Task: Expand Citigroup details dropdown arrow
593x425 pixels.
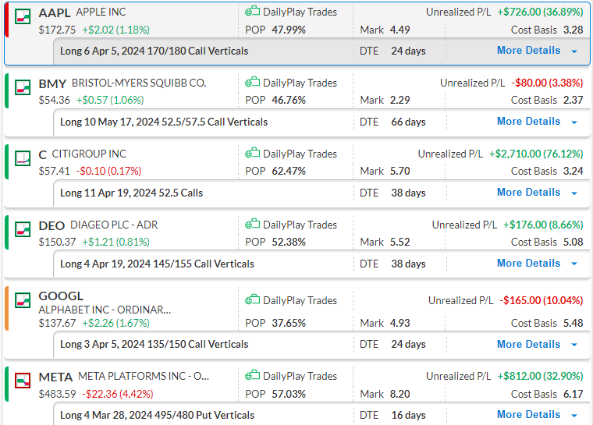Action: [574, 193]
